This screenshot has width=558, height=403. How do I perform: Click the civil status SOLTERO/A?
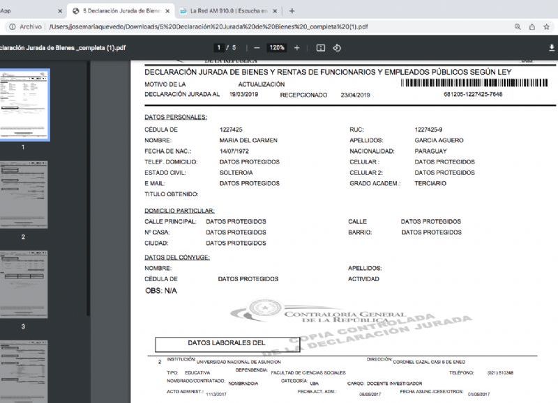[236, 173]
